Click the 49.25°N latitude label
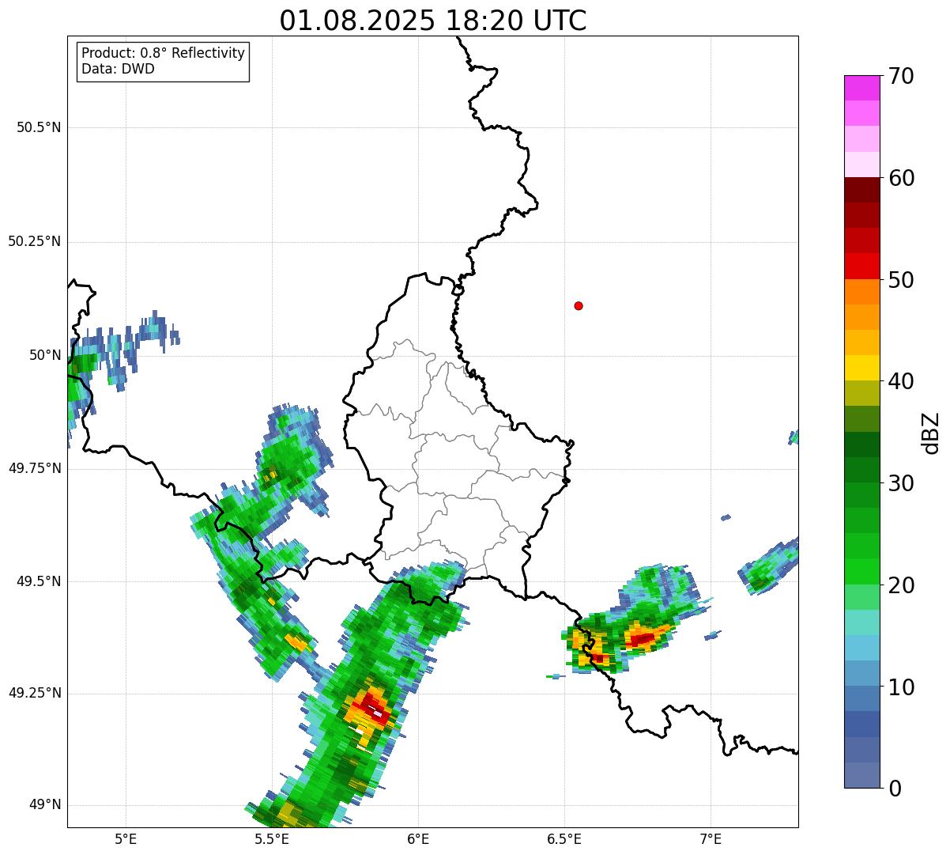950x855 pixels. pyautogui.click(x=35, y=693)
